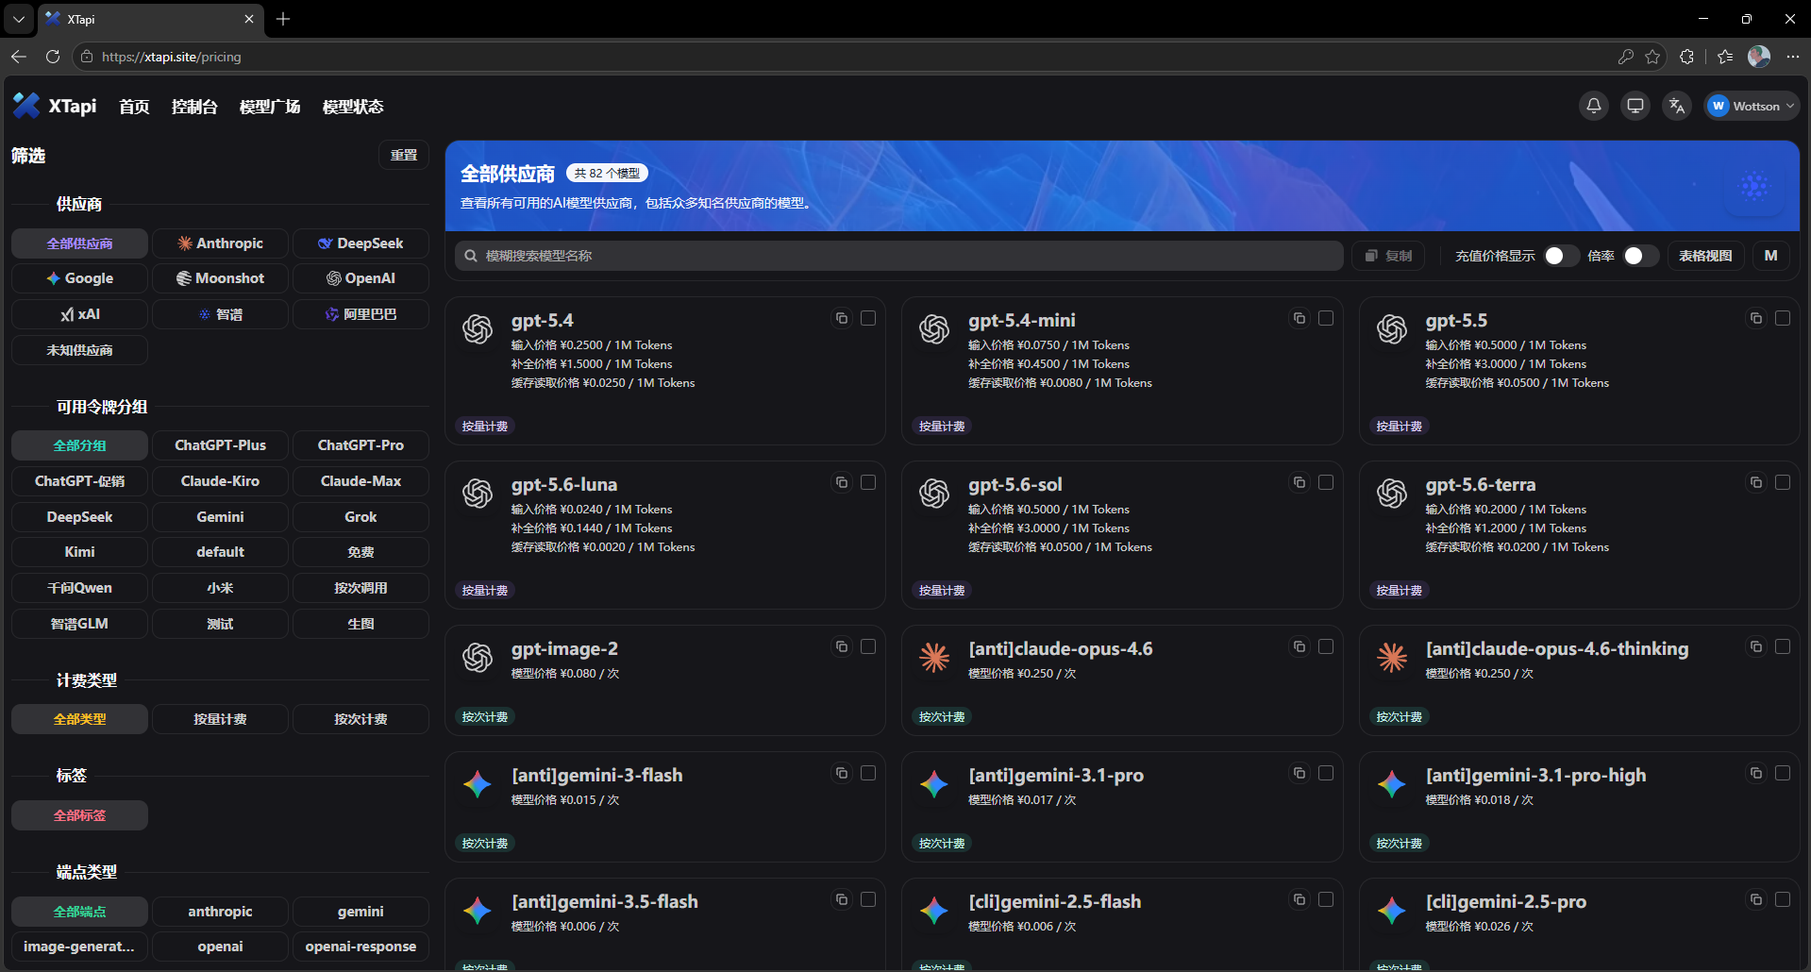The height and width of the screenshot is (972, 1811).
Task: Click the Anthropic logo on [anti]claude-opus-4.6 card
Action: pyautogui.click(x=934, y=658)
